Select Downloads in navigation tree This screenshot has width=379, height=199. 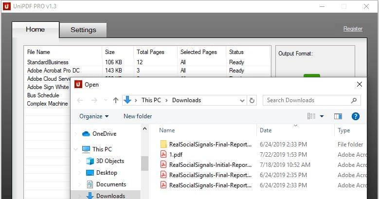[111, 196]
